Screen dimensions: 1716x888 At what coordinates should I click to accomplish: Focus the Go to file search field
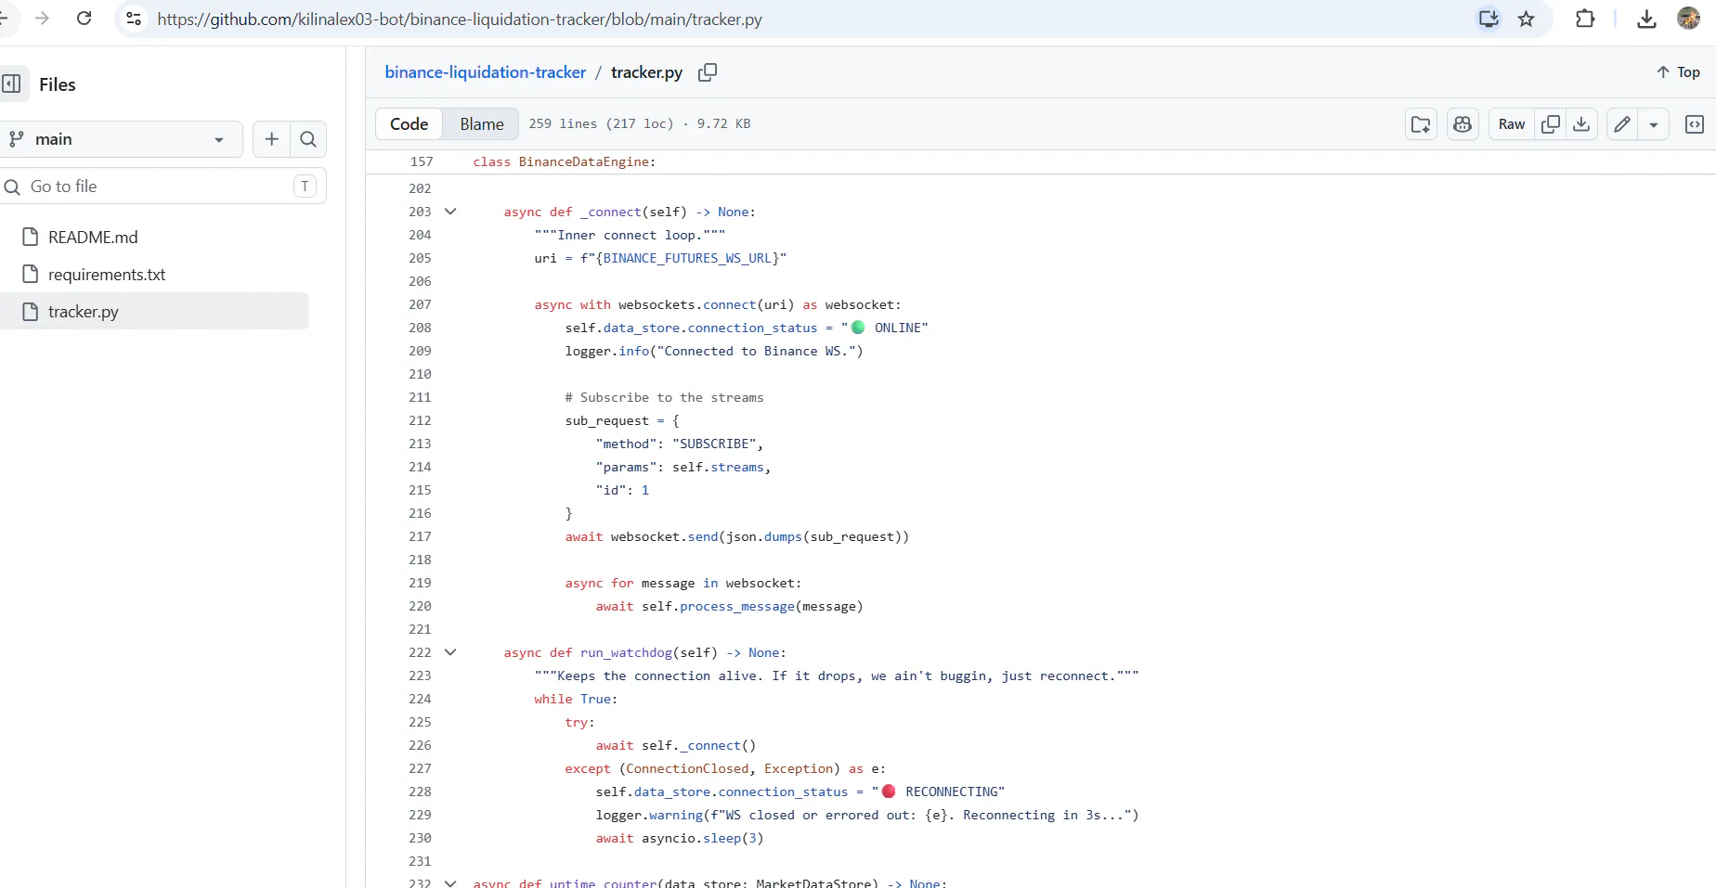coord(162,187)
